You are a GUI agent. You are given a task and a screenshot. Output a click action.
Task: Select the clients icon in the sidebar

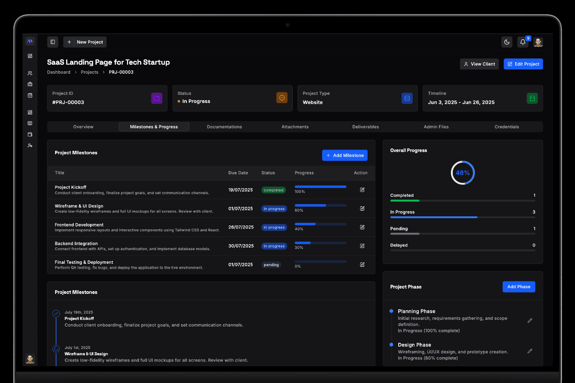[x=30, y=73]
